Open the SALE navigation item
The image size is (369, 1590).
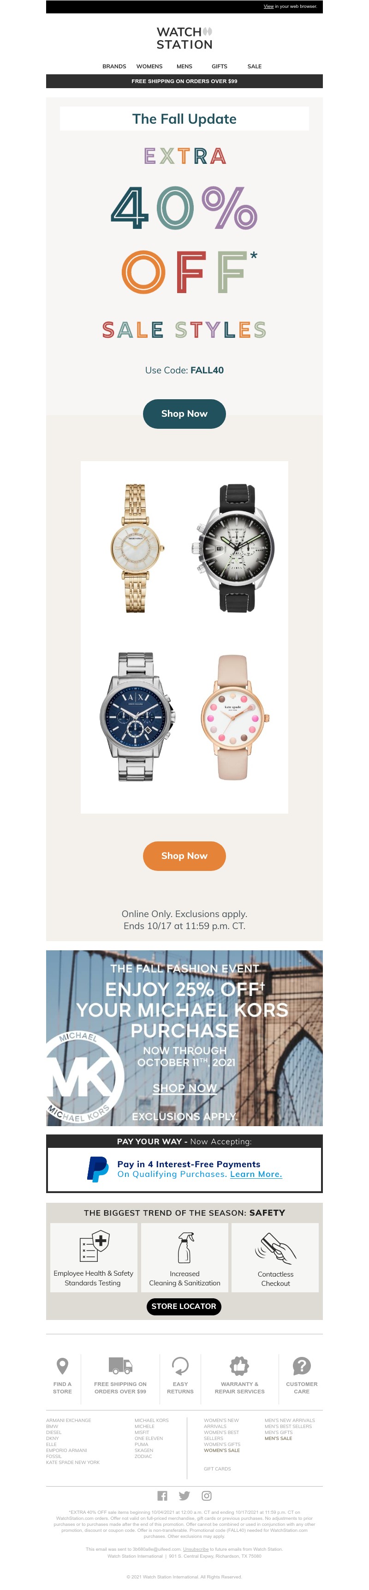(254, 66)
